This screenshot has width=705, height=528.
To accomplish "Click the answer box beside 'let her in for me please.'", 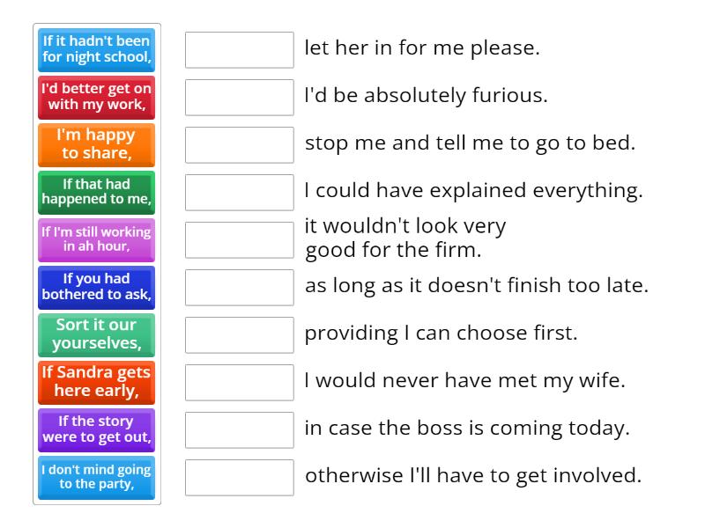I will (x=239, y=50).
